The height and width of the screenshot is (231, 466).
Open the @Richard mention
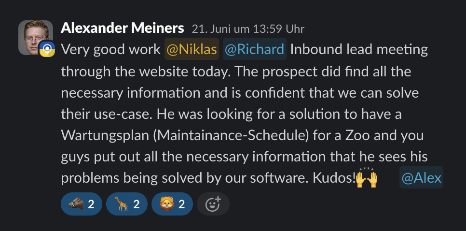pyautogui.click(x=254, y=49)
